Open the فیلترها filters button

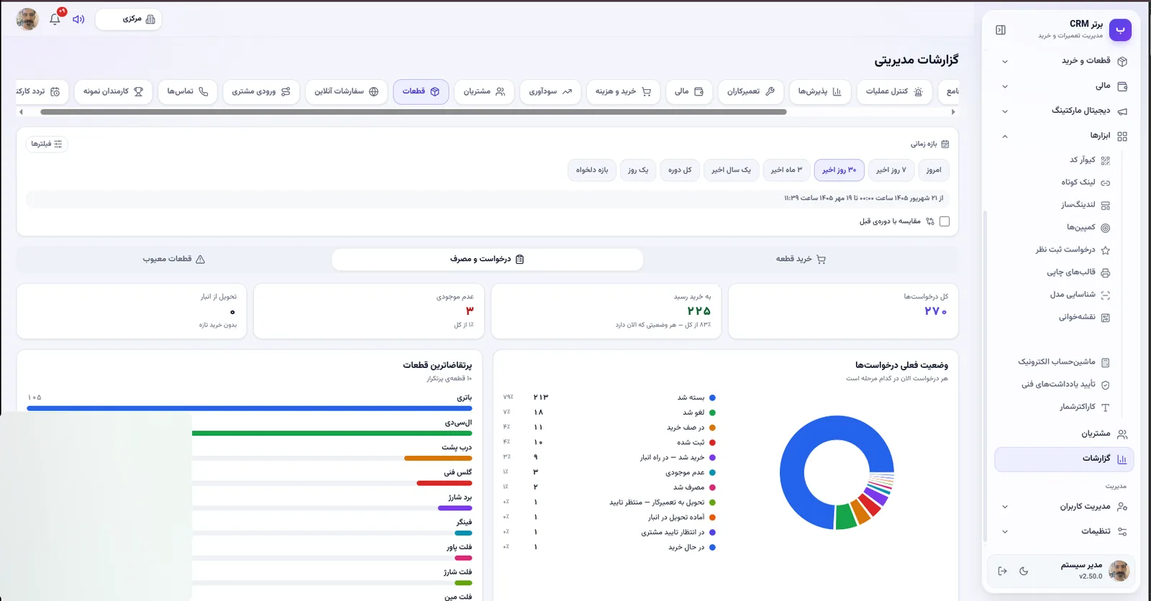47,144
